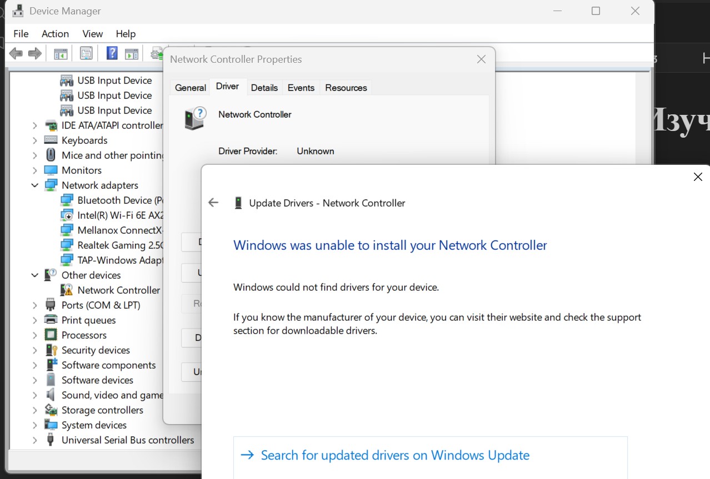Click the Network adapters category icon
The width and height of the screenshot is (710, 479).
click(x=51, y=185)
